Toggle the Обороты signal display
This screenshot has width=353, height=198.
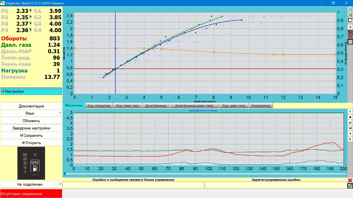pyautogui.click(x=14, y=38)
